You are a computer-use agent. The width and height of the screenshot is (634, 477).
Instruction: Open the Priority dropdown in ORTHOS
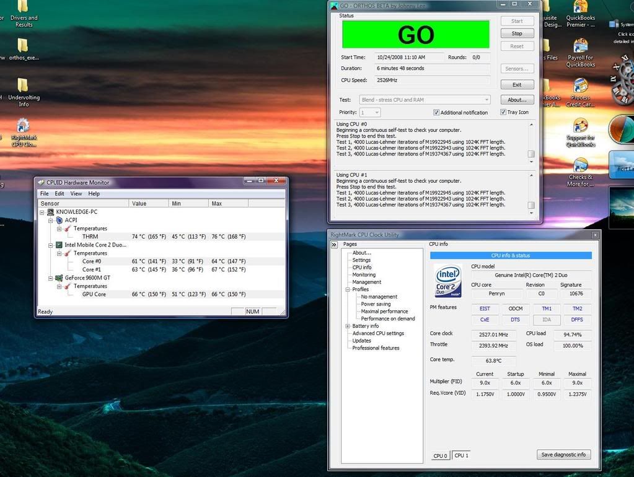tap(370, 113)
